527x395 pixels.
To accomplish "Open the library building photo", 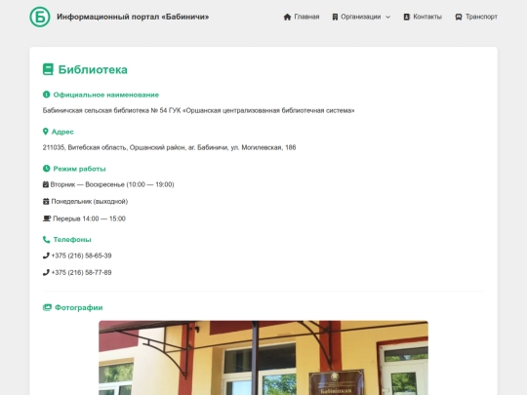I will [263, 358].
